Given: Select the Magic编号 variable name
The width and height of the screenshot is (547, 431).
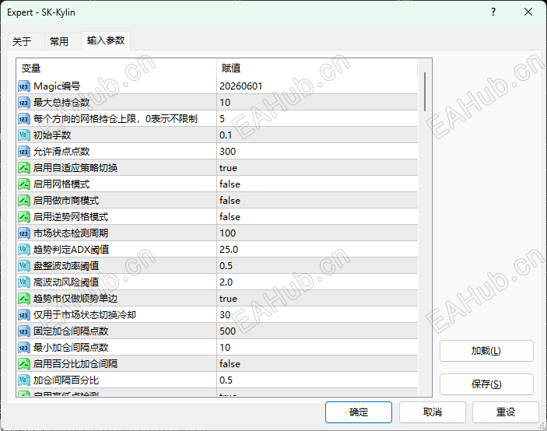Looking at the screenshot, I should click(x=57, y=86).
